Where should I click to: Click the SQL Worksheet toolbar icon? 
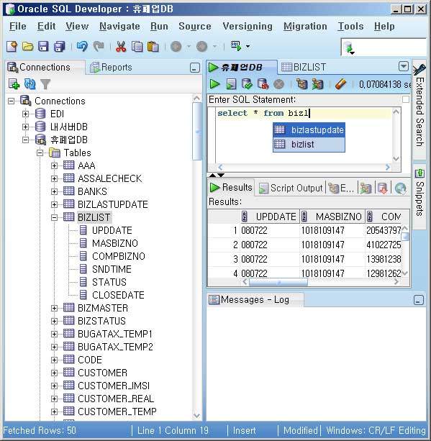coord(236,46)
